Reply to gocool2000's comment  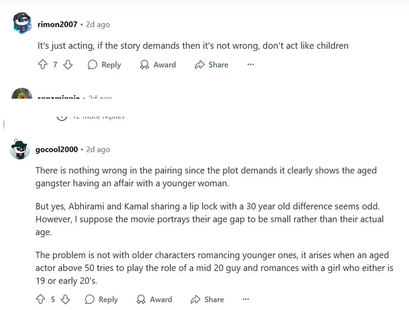pos(101,299)
